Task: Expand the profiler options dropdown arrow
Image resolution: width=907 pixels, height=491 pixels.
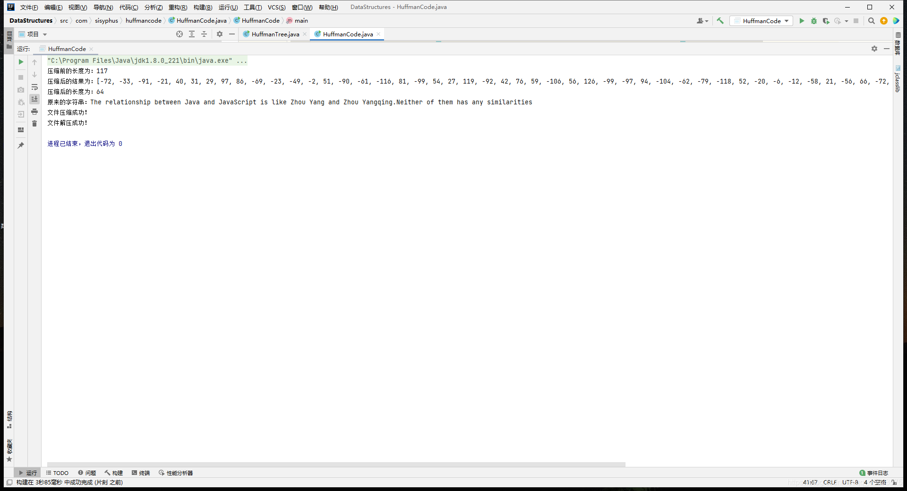Action: tap(847, 21)
